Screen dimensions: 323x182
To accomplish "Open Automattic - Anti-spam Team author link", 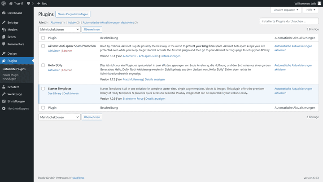I will [141, 56].
